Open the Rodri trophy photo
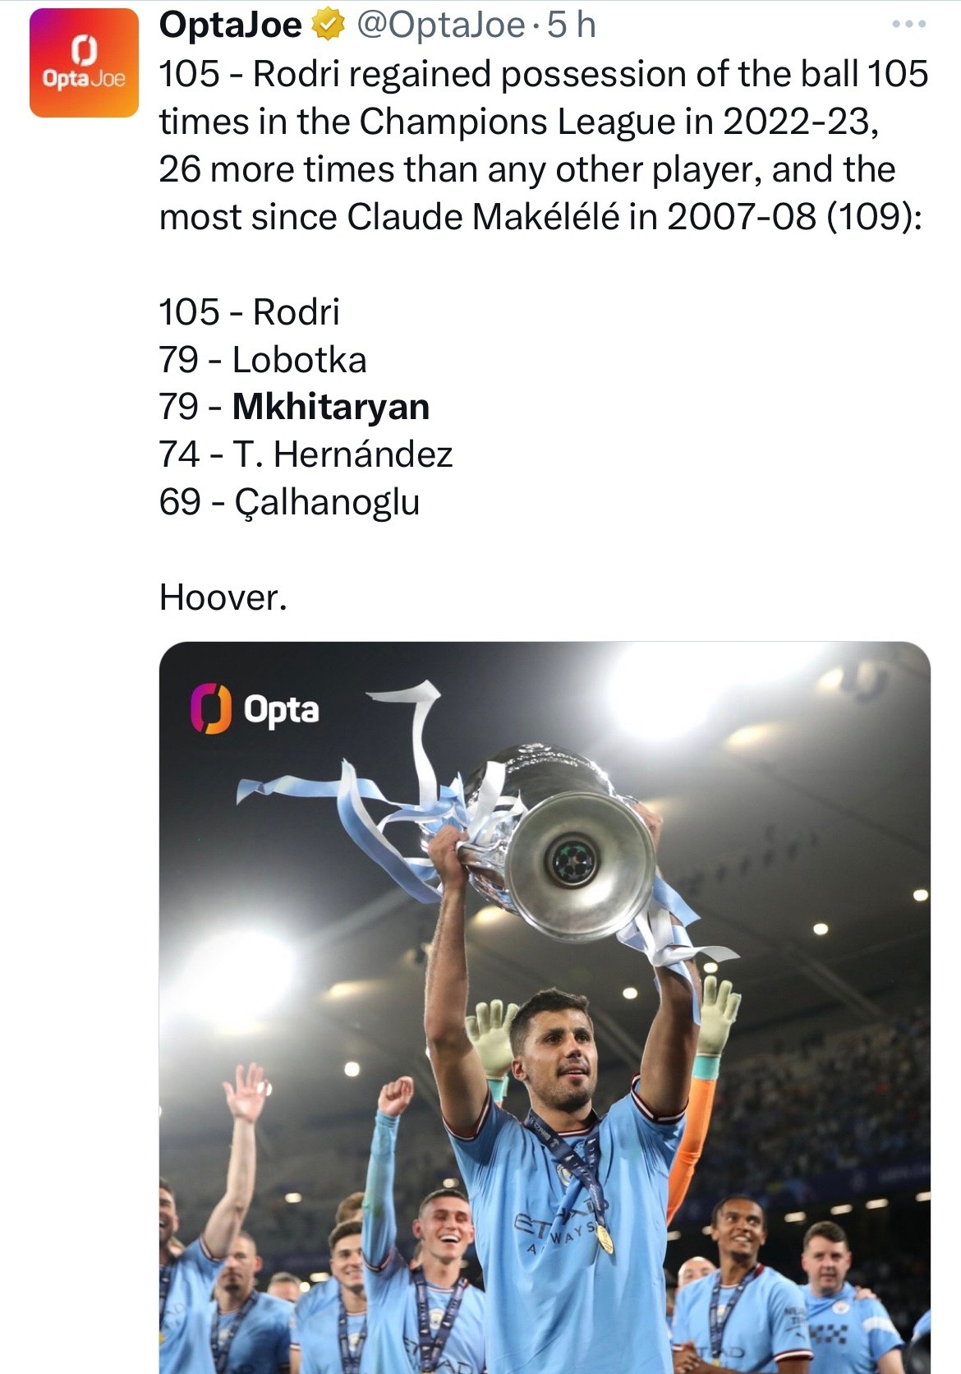 (545, 1007)
